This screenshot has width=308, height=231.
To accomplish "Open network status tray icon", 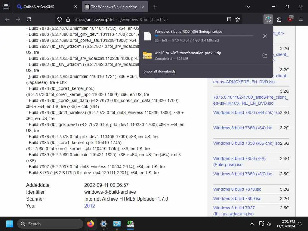I will [x=261, y=224].
